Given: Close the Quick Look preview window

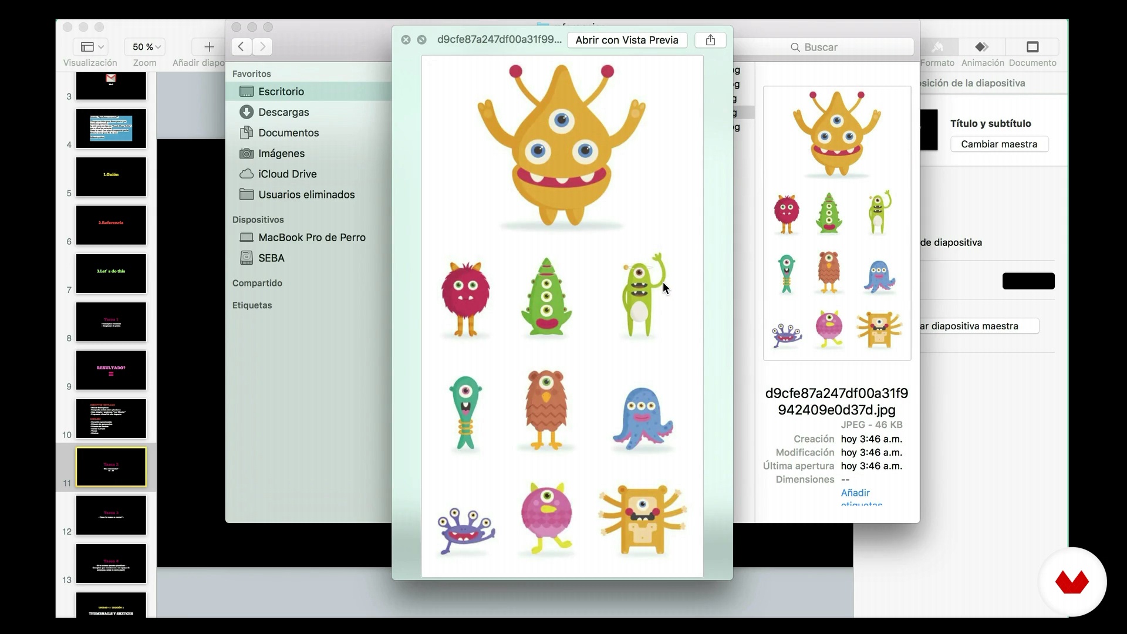Looking at the screenshot, I should coord(406,40).
